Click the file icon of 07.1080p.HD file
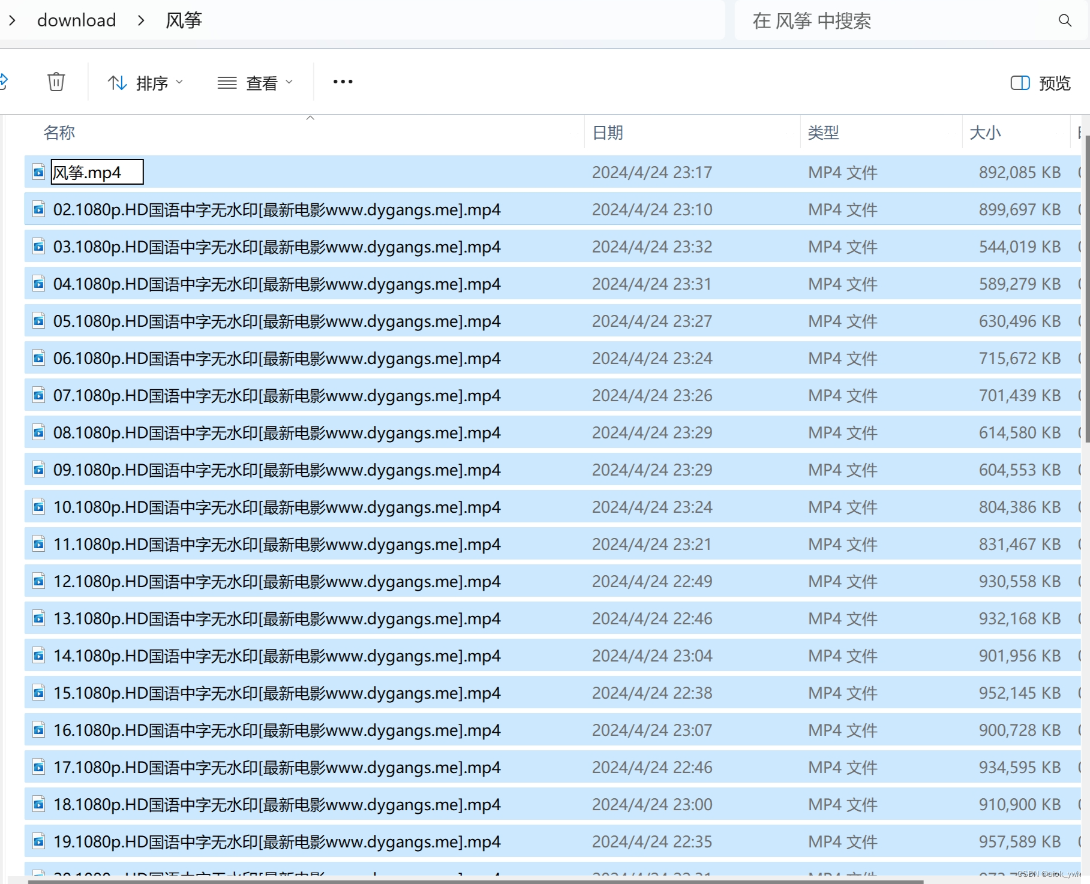This screenshot has height=884, width=1090. [38, 395]
